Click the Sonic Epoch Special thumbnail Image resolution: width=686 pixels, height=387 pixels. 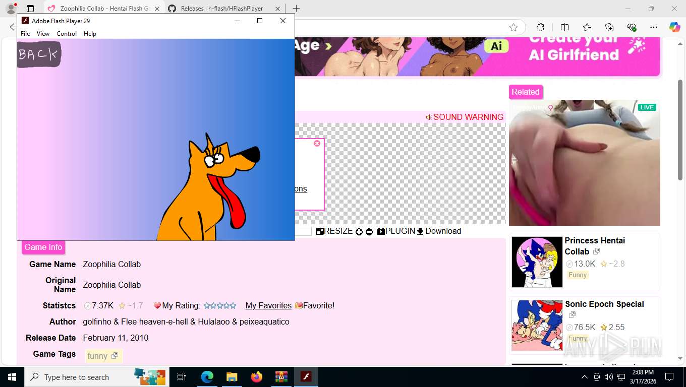[537, 326]
